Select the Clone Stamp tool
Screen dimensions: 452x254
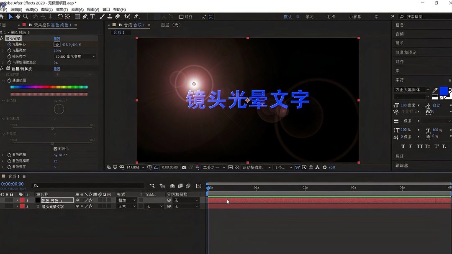coord(110,17)
